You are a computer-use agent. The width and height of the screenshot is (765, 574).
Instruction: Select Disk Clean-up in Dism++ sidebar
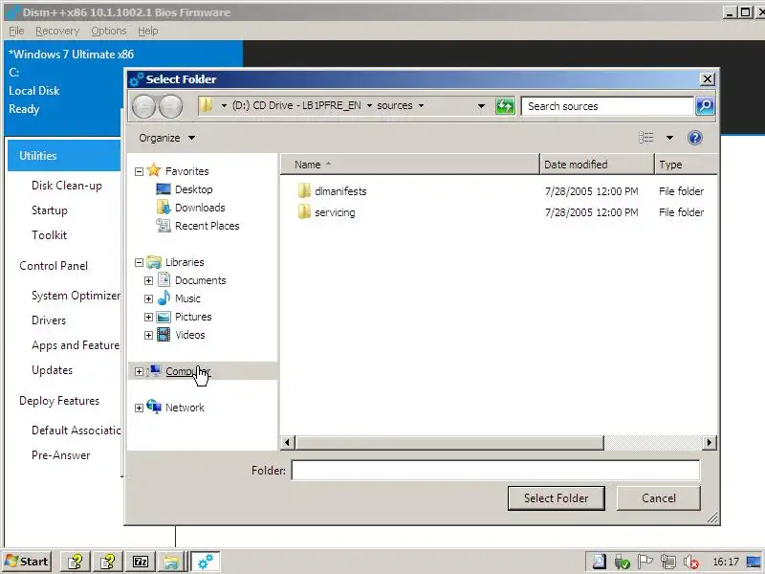pyautogui.click(x=67, y=186)
